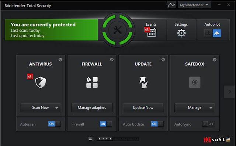Minimize the Bitdefender window
236x146 pixels.
click(219, 5)
